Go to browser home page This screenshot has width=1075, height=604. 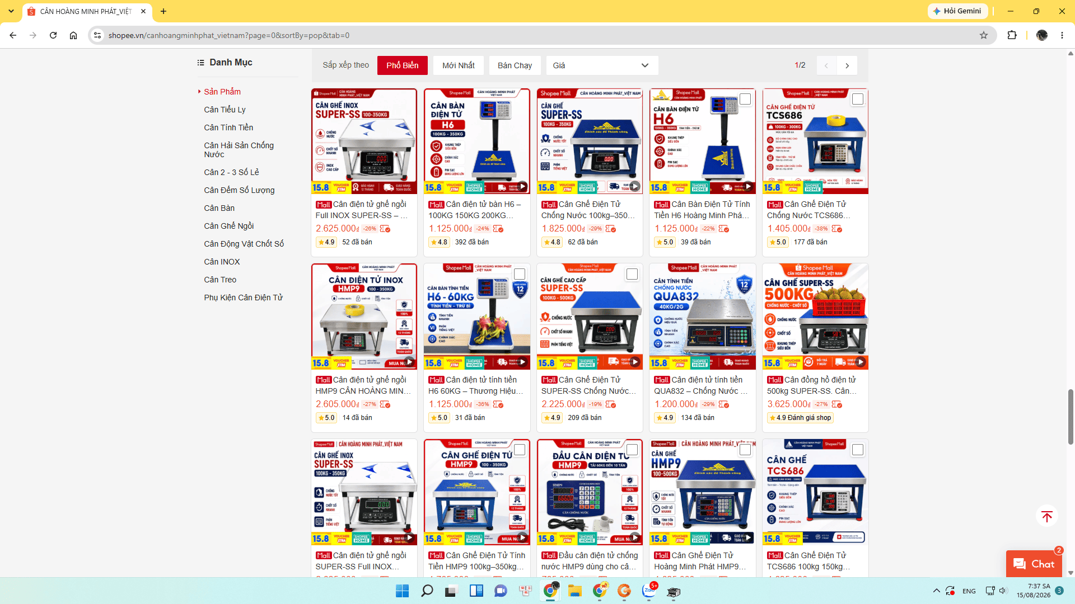(73, 35)
